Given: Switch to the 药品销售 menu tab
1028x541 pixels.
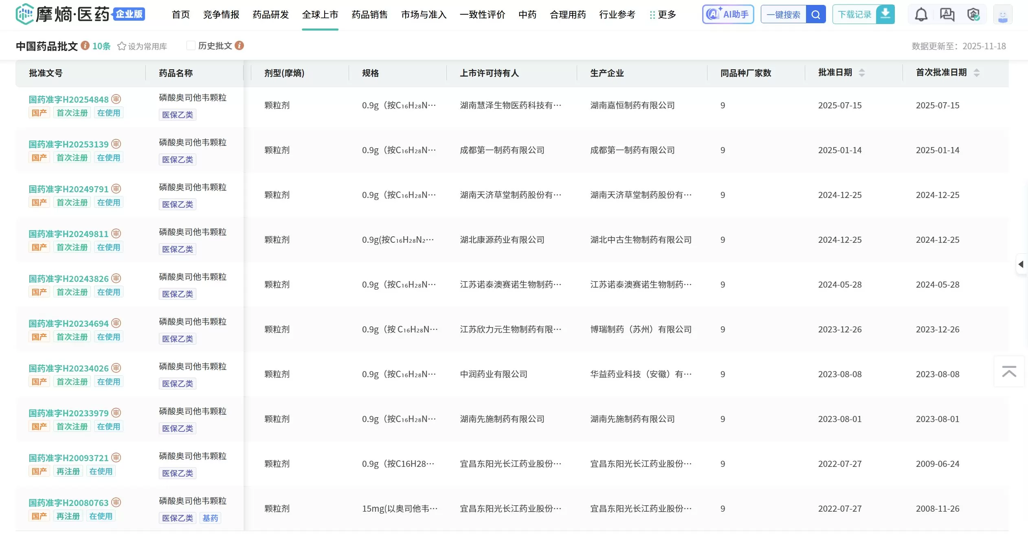Looking at the screenshot, I should click(x=369, y=14).
